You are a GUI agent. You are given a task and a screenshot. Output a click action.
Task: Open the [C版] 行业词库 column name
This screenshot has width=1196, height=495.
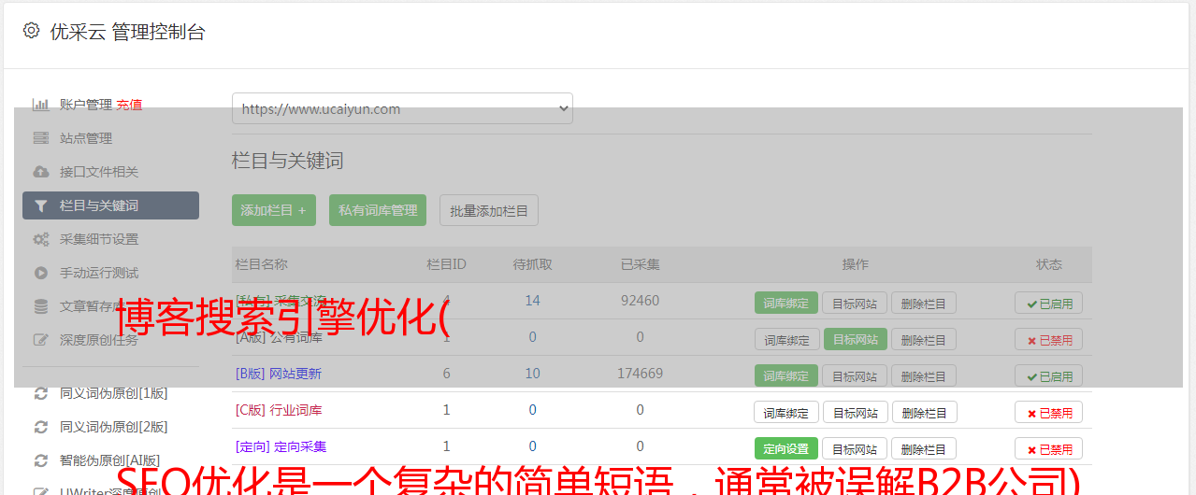(279, 410)
